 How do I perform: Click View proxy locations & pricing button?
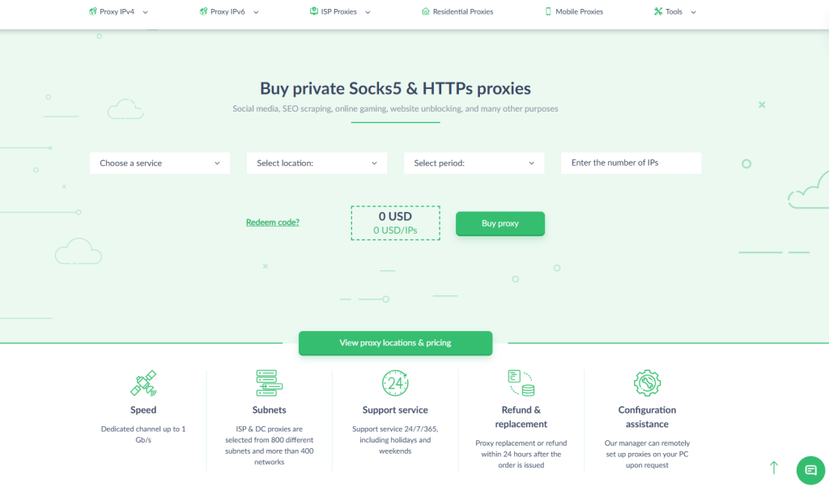(395, 343)
